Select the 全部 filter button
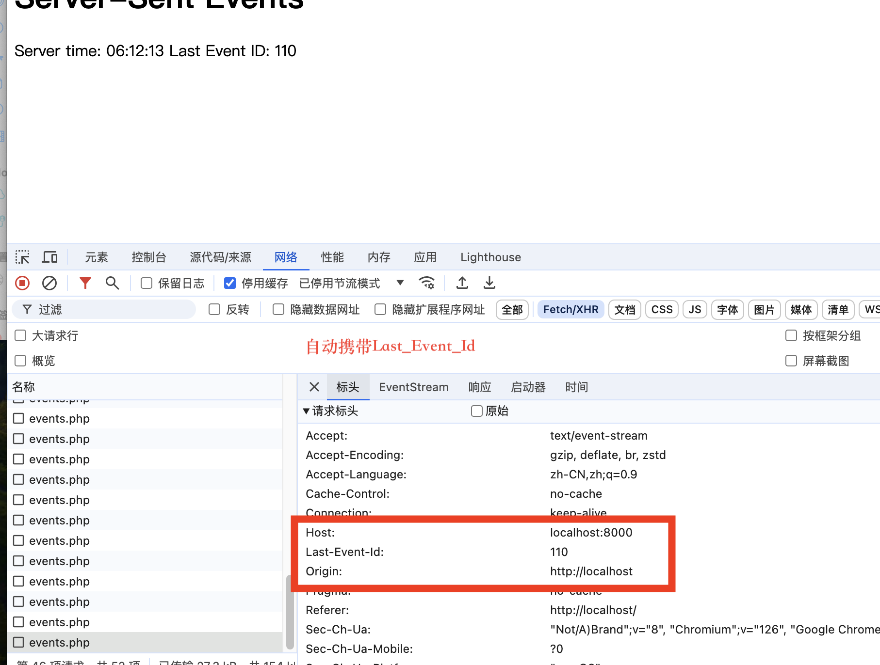 (x=512, y=309)
